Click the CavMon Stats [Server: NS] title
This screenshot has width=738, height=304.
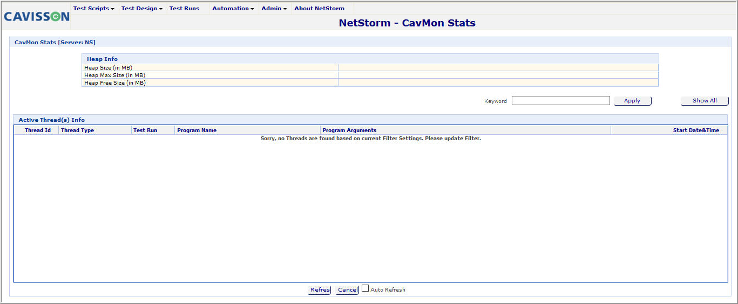[x=55, y=42]
